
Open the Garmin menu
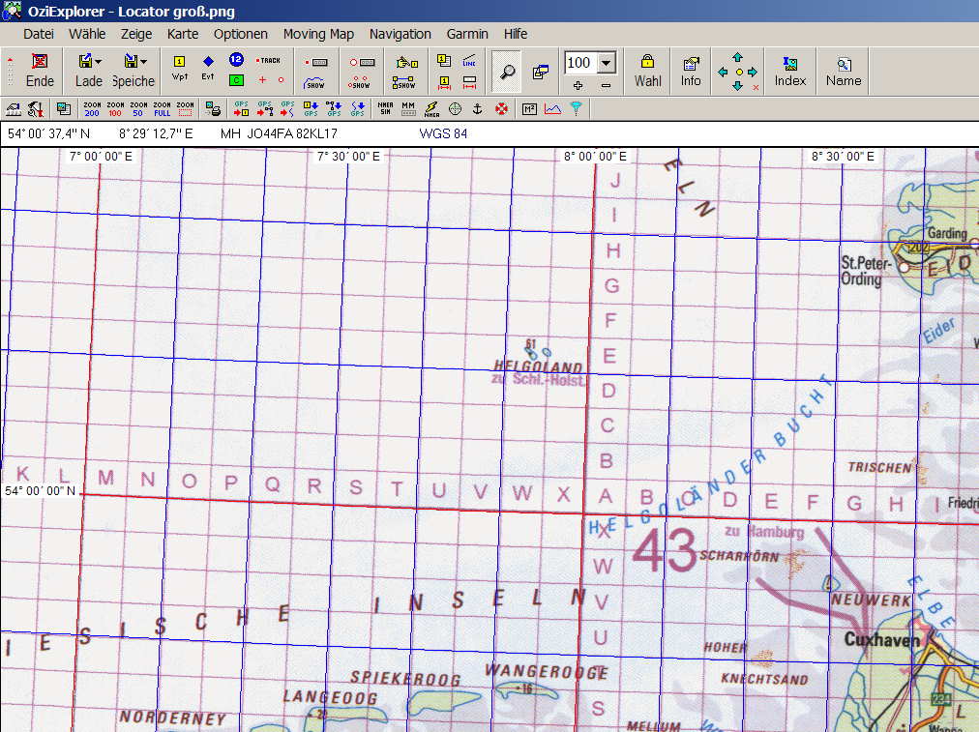[467, 34]
